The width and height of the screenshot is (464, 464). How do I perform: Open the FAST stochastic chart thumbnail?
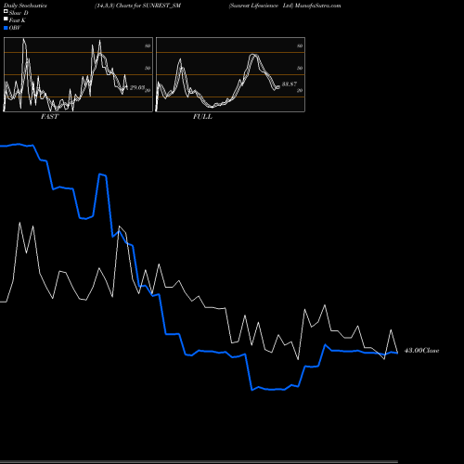[x=78, y=74]
